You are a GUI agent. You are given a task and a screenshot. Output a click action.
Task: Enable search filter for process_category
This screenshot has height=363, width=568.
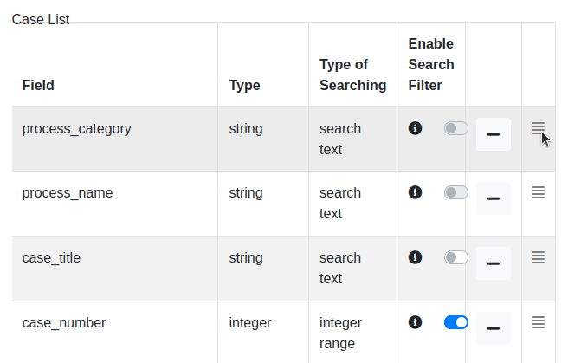pyautogui.click(x=455, y=128)
